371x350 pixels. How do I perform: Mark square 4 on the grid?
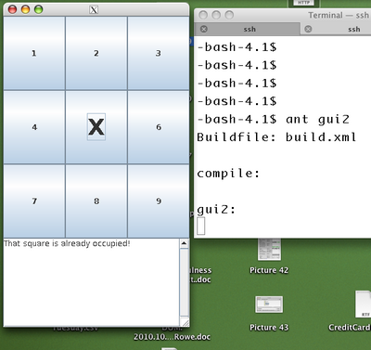(x=34, y=127)
